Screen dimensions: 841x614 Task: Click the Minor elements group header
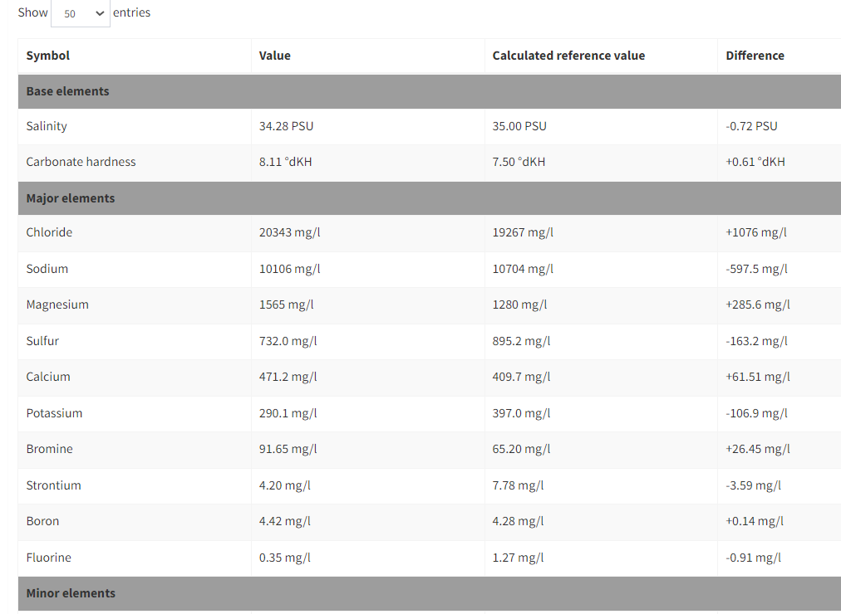[71, 593]
